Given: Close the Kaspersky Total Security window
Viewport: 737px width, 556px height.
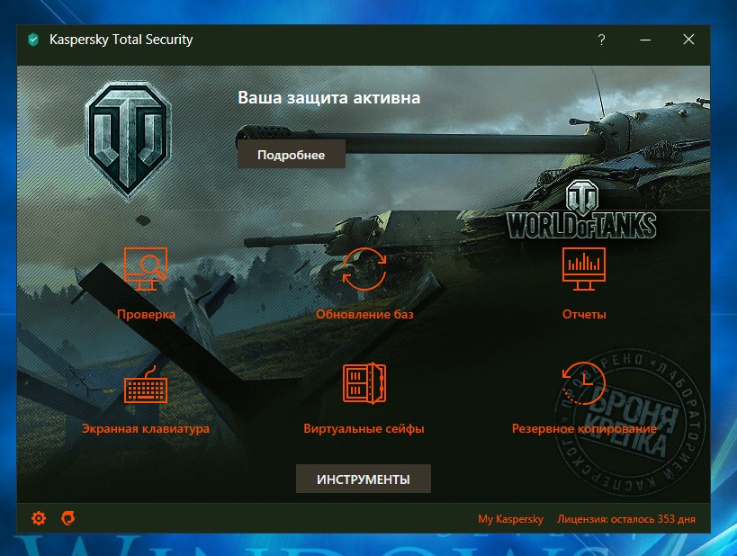Looking at the screenshot, I should pos(688,40).
